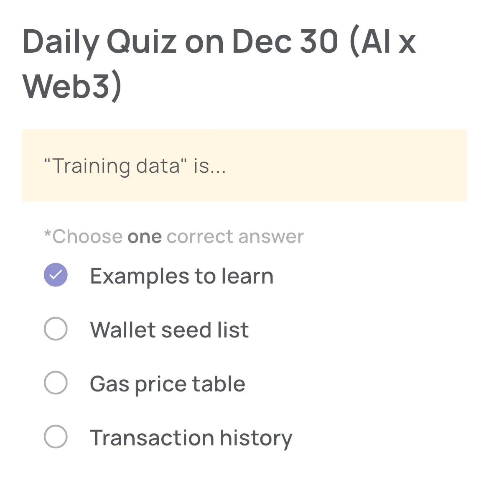
Task: Click the empty circle beside 'Transaction history'
Action: pyautogui.click(x=56, y=437)
